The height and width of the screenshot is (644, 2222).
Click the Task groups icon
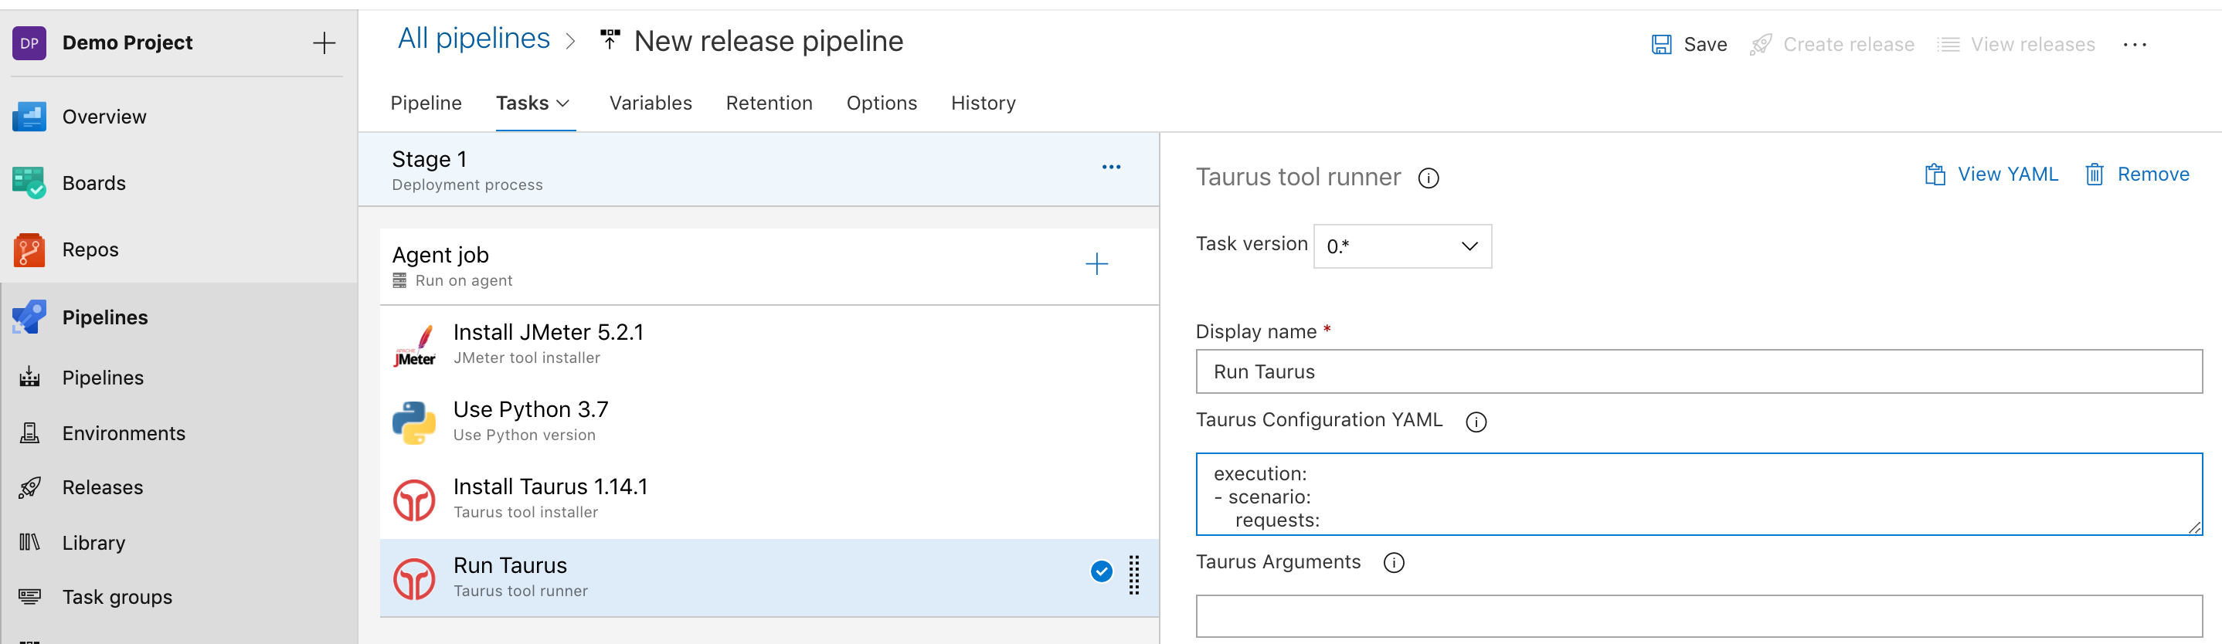click(29, 597)
